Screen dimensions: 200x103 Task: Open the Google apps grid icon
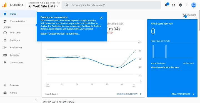pos(174,5)
